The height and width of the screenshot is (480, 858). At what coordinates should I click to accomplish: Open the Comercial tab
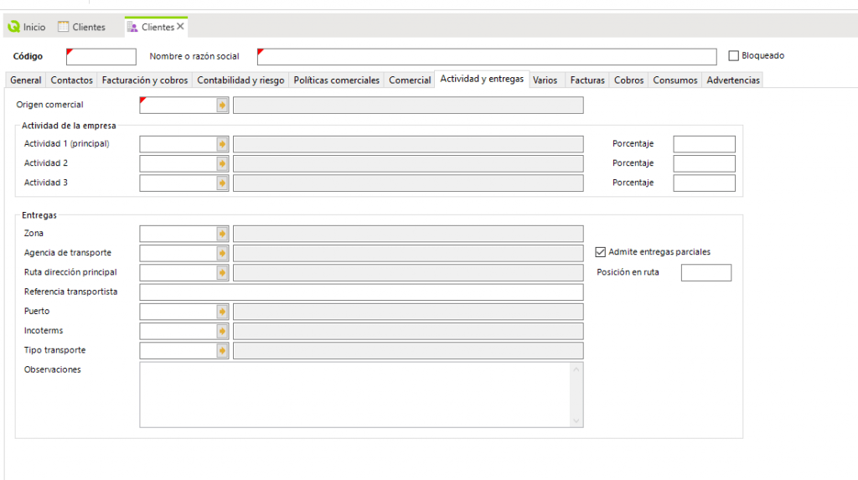point(410,80)
